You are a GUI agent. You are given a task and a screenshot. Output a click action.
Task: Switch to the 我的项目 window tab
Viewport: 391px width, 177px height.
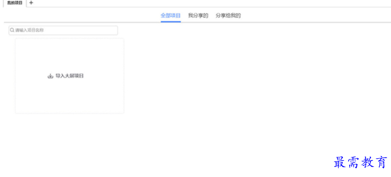coord(15,3)
